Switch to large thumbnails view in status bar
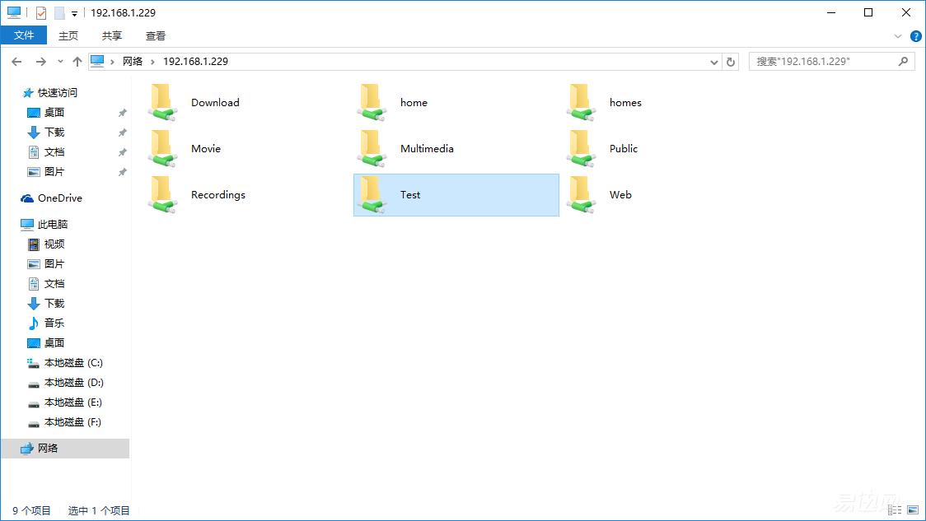Viewport: 926px width, 521px height. [912, 511]
